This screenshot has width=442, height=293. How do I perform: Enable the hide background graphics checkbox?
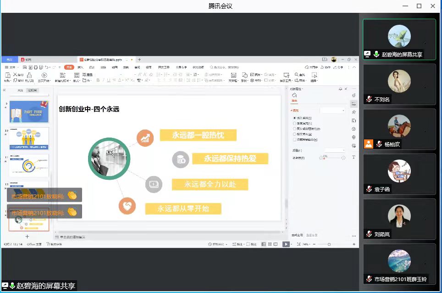tap(294, 140)
